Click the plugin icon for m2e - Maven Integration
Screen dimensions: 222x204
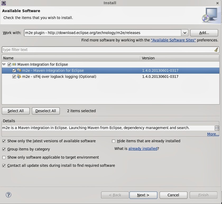click(x=20, y=70)
